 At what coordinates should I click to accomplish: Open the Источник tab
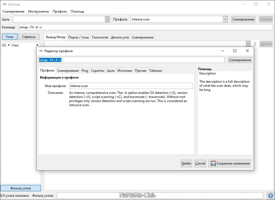[x=125, y=71]
